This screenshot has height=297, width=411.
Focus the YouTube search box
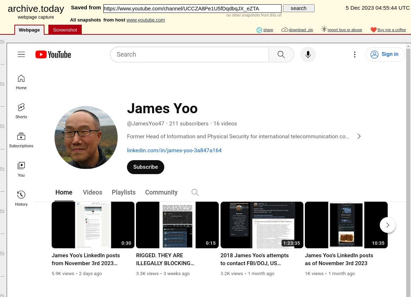click(189, 54)
